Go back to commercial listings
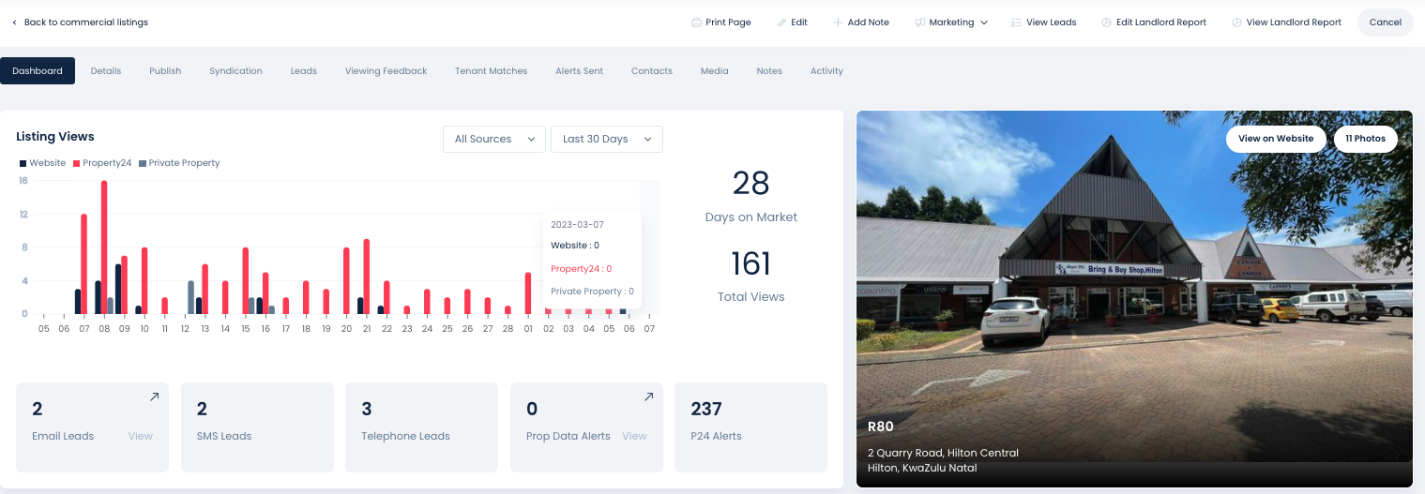This screenshot has width=1425, height=494. click(x=79, y=22)
